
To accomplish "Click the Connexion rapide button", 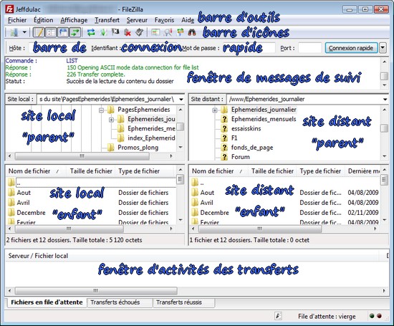I will click(x=351, y=48).
